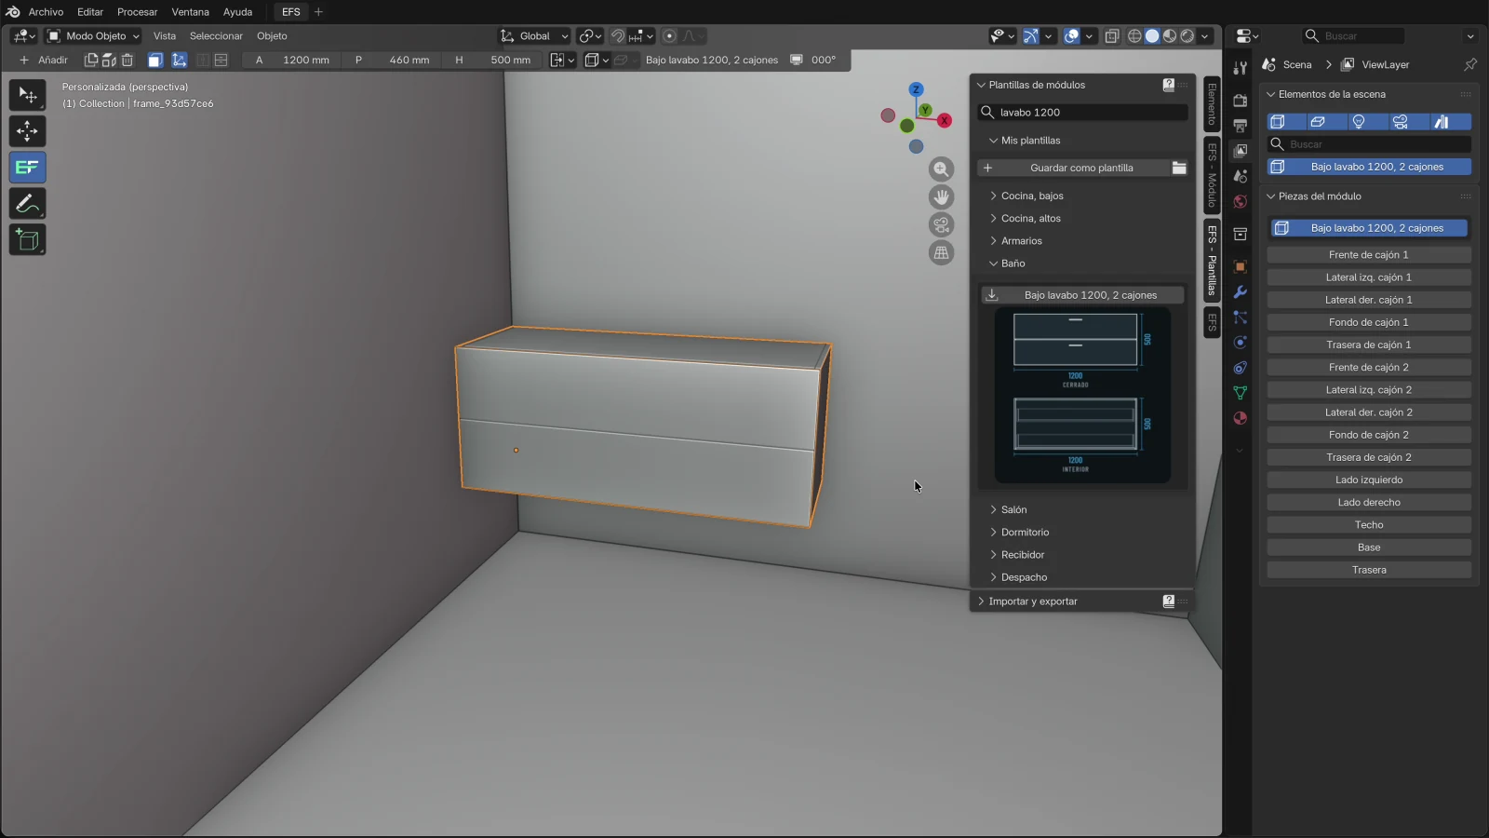Click Guardar como plantilla button
Image resolution: width=1489 pixels, height=838 pixels.
(x=1074, y=169)
